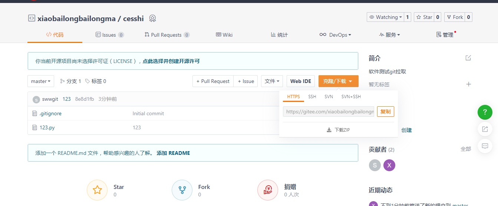
Task: Click the repository code icon beside the title
Action: point(32,18)
